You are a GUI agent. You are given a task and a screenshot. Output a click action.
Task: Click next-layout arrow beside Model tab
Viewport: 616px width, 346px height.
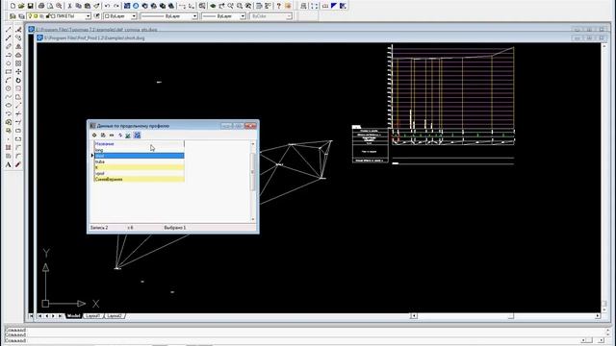point(54,316)
